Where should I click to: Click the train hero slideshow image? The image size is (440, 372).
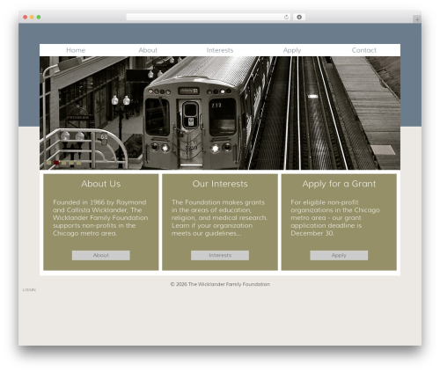pos(220,113)
